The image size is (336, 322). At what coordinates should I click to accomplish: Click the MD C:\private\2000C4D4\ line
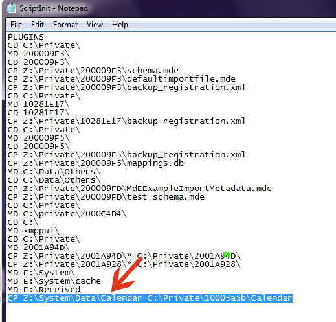click(67, 214)
